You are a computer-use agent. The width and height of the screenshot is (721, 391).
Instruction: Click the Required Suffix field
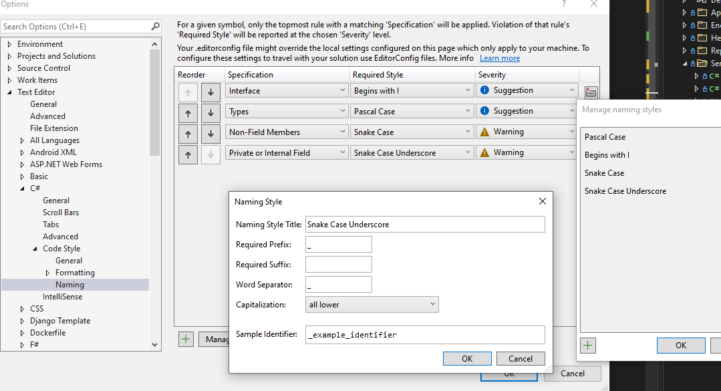[338, 265]
